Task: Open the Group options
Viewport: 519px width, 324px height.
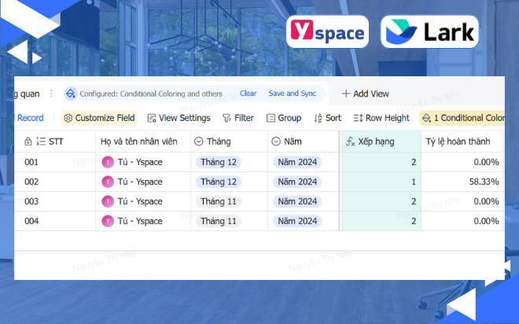Action: pos(284,118)
